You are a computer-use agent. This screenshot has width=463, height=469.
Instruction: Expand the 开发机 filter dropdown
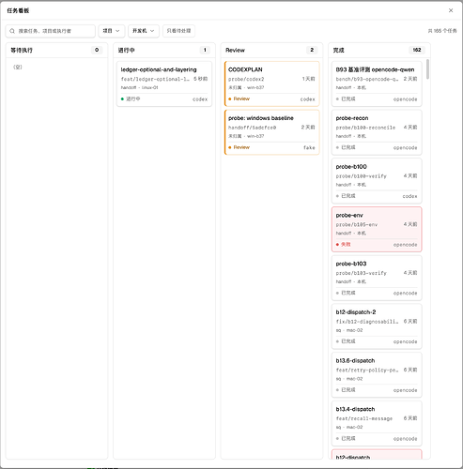[144, 31]
